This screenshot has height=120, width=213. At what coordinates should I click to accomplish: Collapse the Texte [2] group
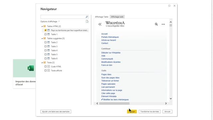[x=42, y=63]
